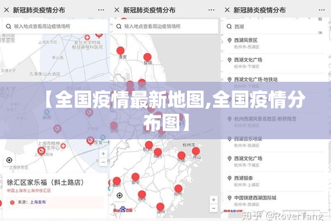This screenshot has width=331, height=221.
Task: Choose 西湖音乐喷泉 from search results
Action: [x=274, y=141]
